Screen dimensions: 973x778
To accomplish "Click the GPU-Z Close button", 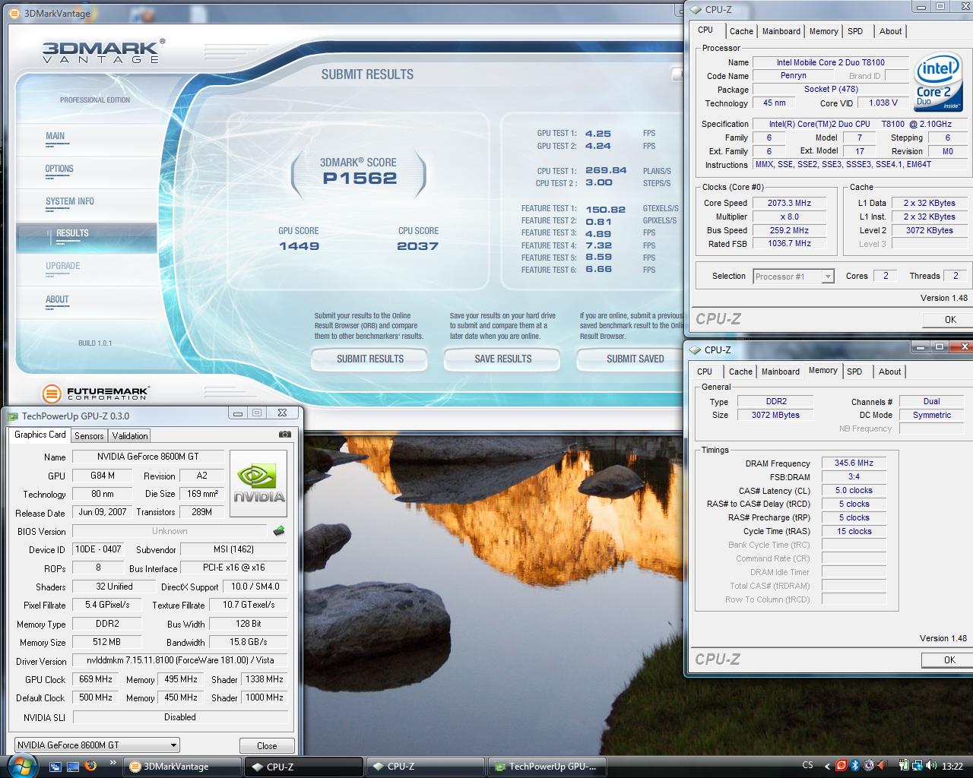I will 267,746.
